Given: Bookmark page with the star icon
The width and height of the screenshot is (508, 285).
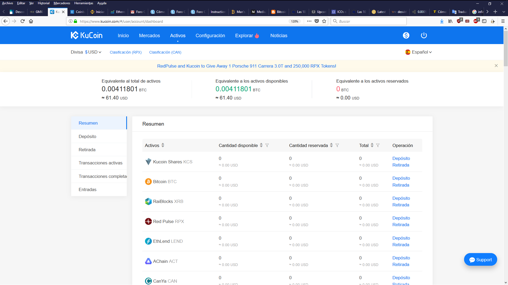Looking at the screenshot, I should tap(324, 21).
